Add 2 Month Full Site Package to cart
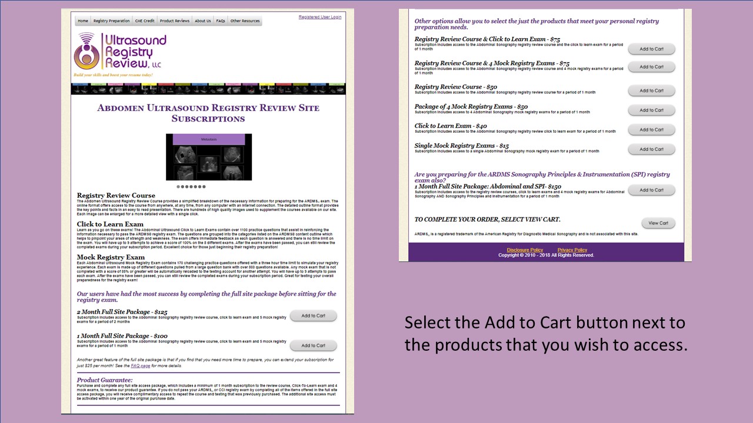This screenshot has height=423, width=753. pyautogui.click(x=314, y=316)
